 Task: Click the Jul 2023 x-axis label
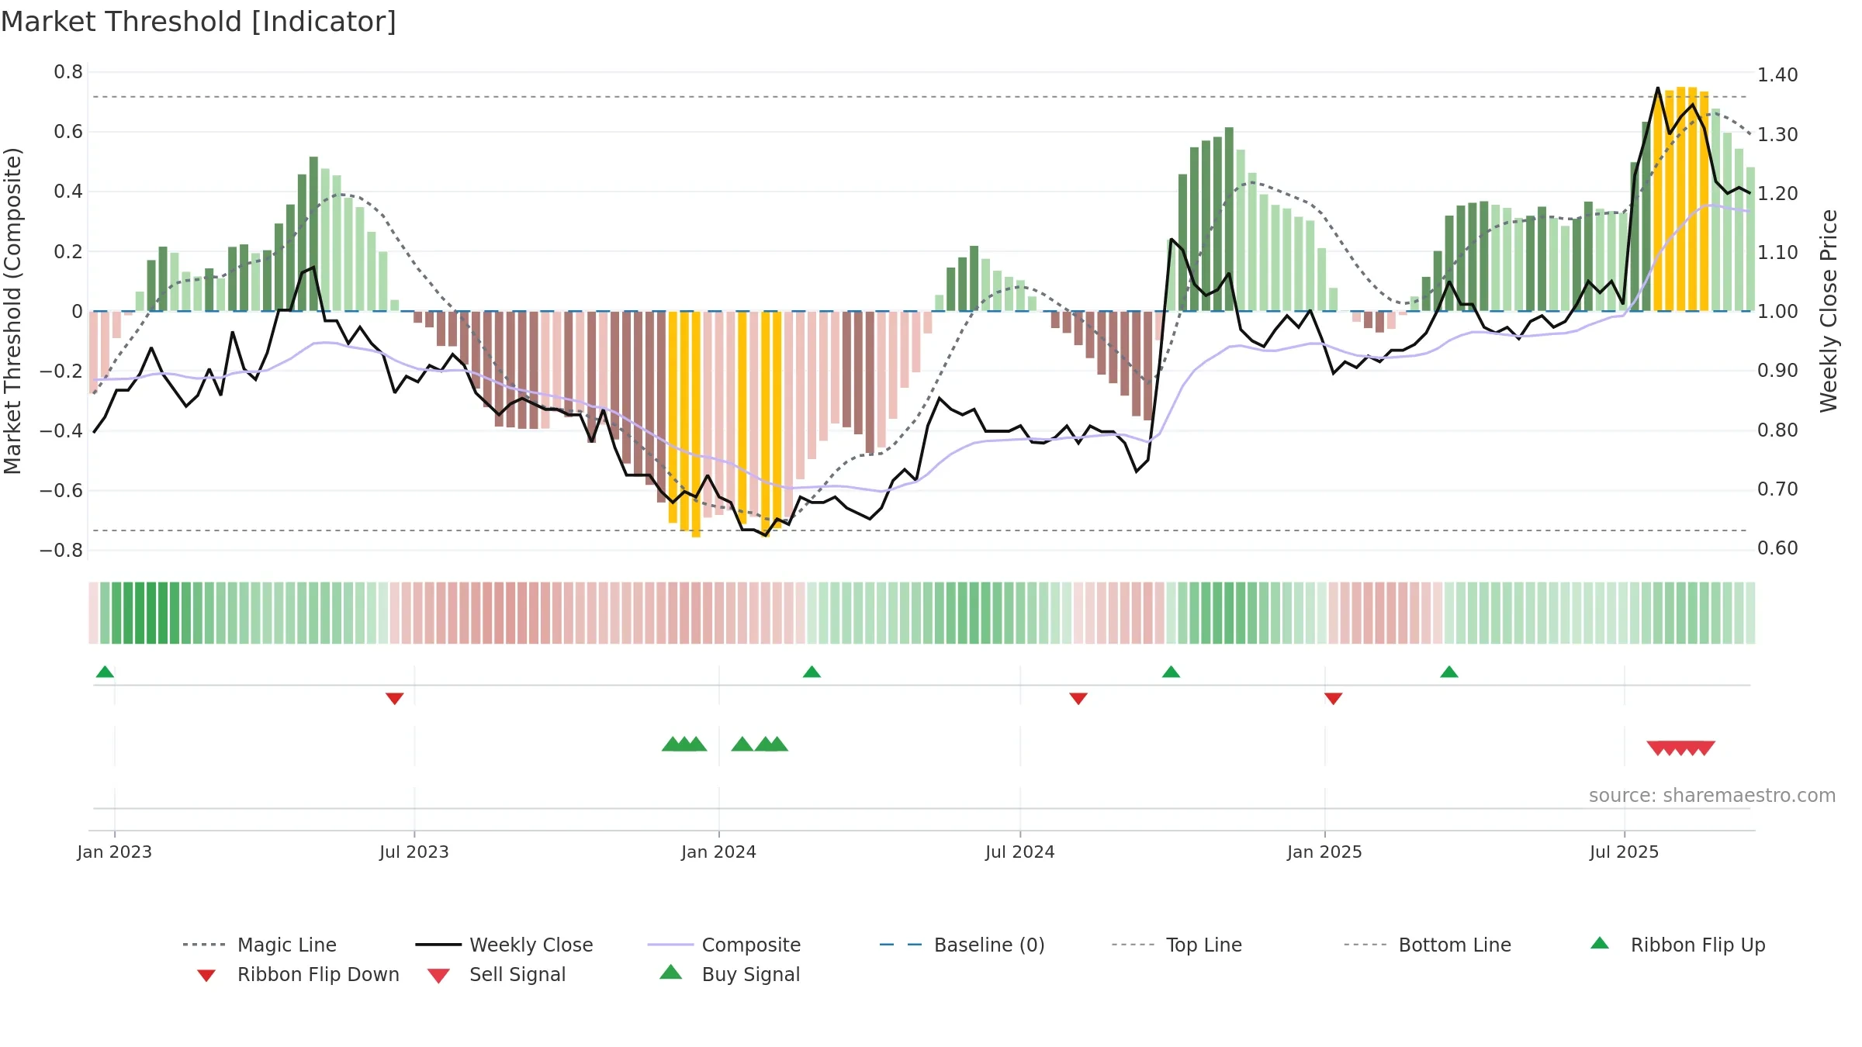coord(414,852)
